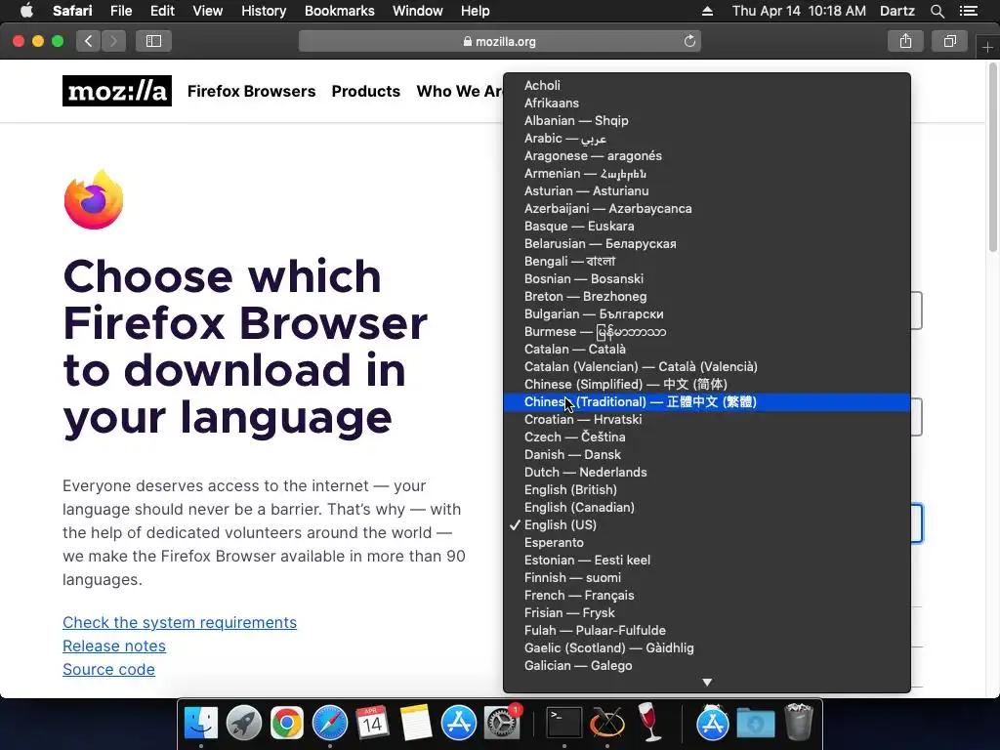Open the File menu
The width and height of the screenshot is (1000, 750).
[x=120, y=11]
